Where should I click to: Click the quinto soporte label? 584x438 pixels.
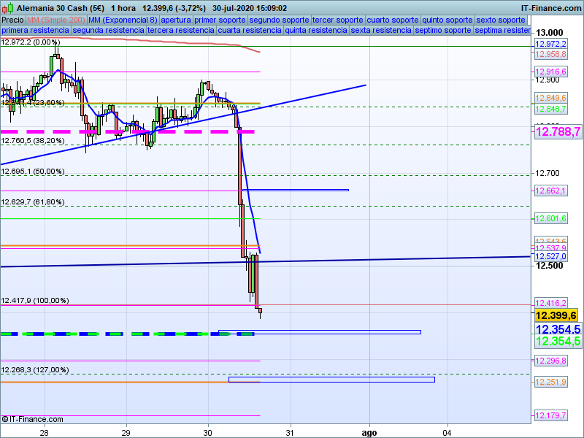pyautogui.click(x=447, y=20)
